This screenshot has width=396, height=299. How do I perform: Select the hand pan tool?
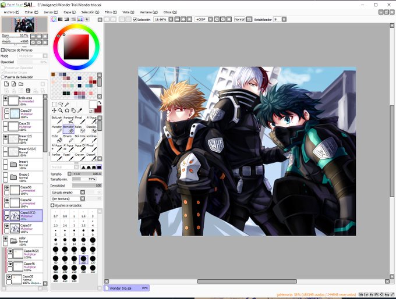tap(73, 111)
